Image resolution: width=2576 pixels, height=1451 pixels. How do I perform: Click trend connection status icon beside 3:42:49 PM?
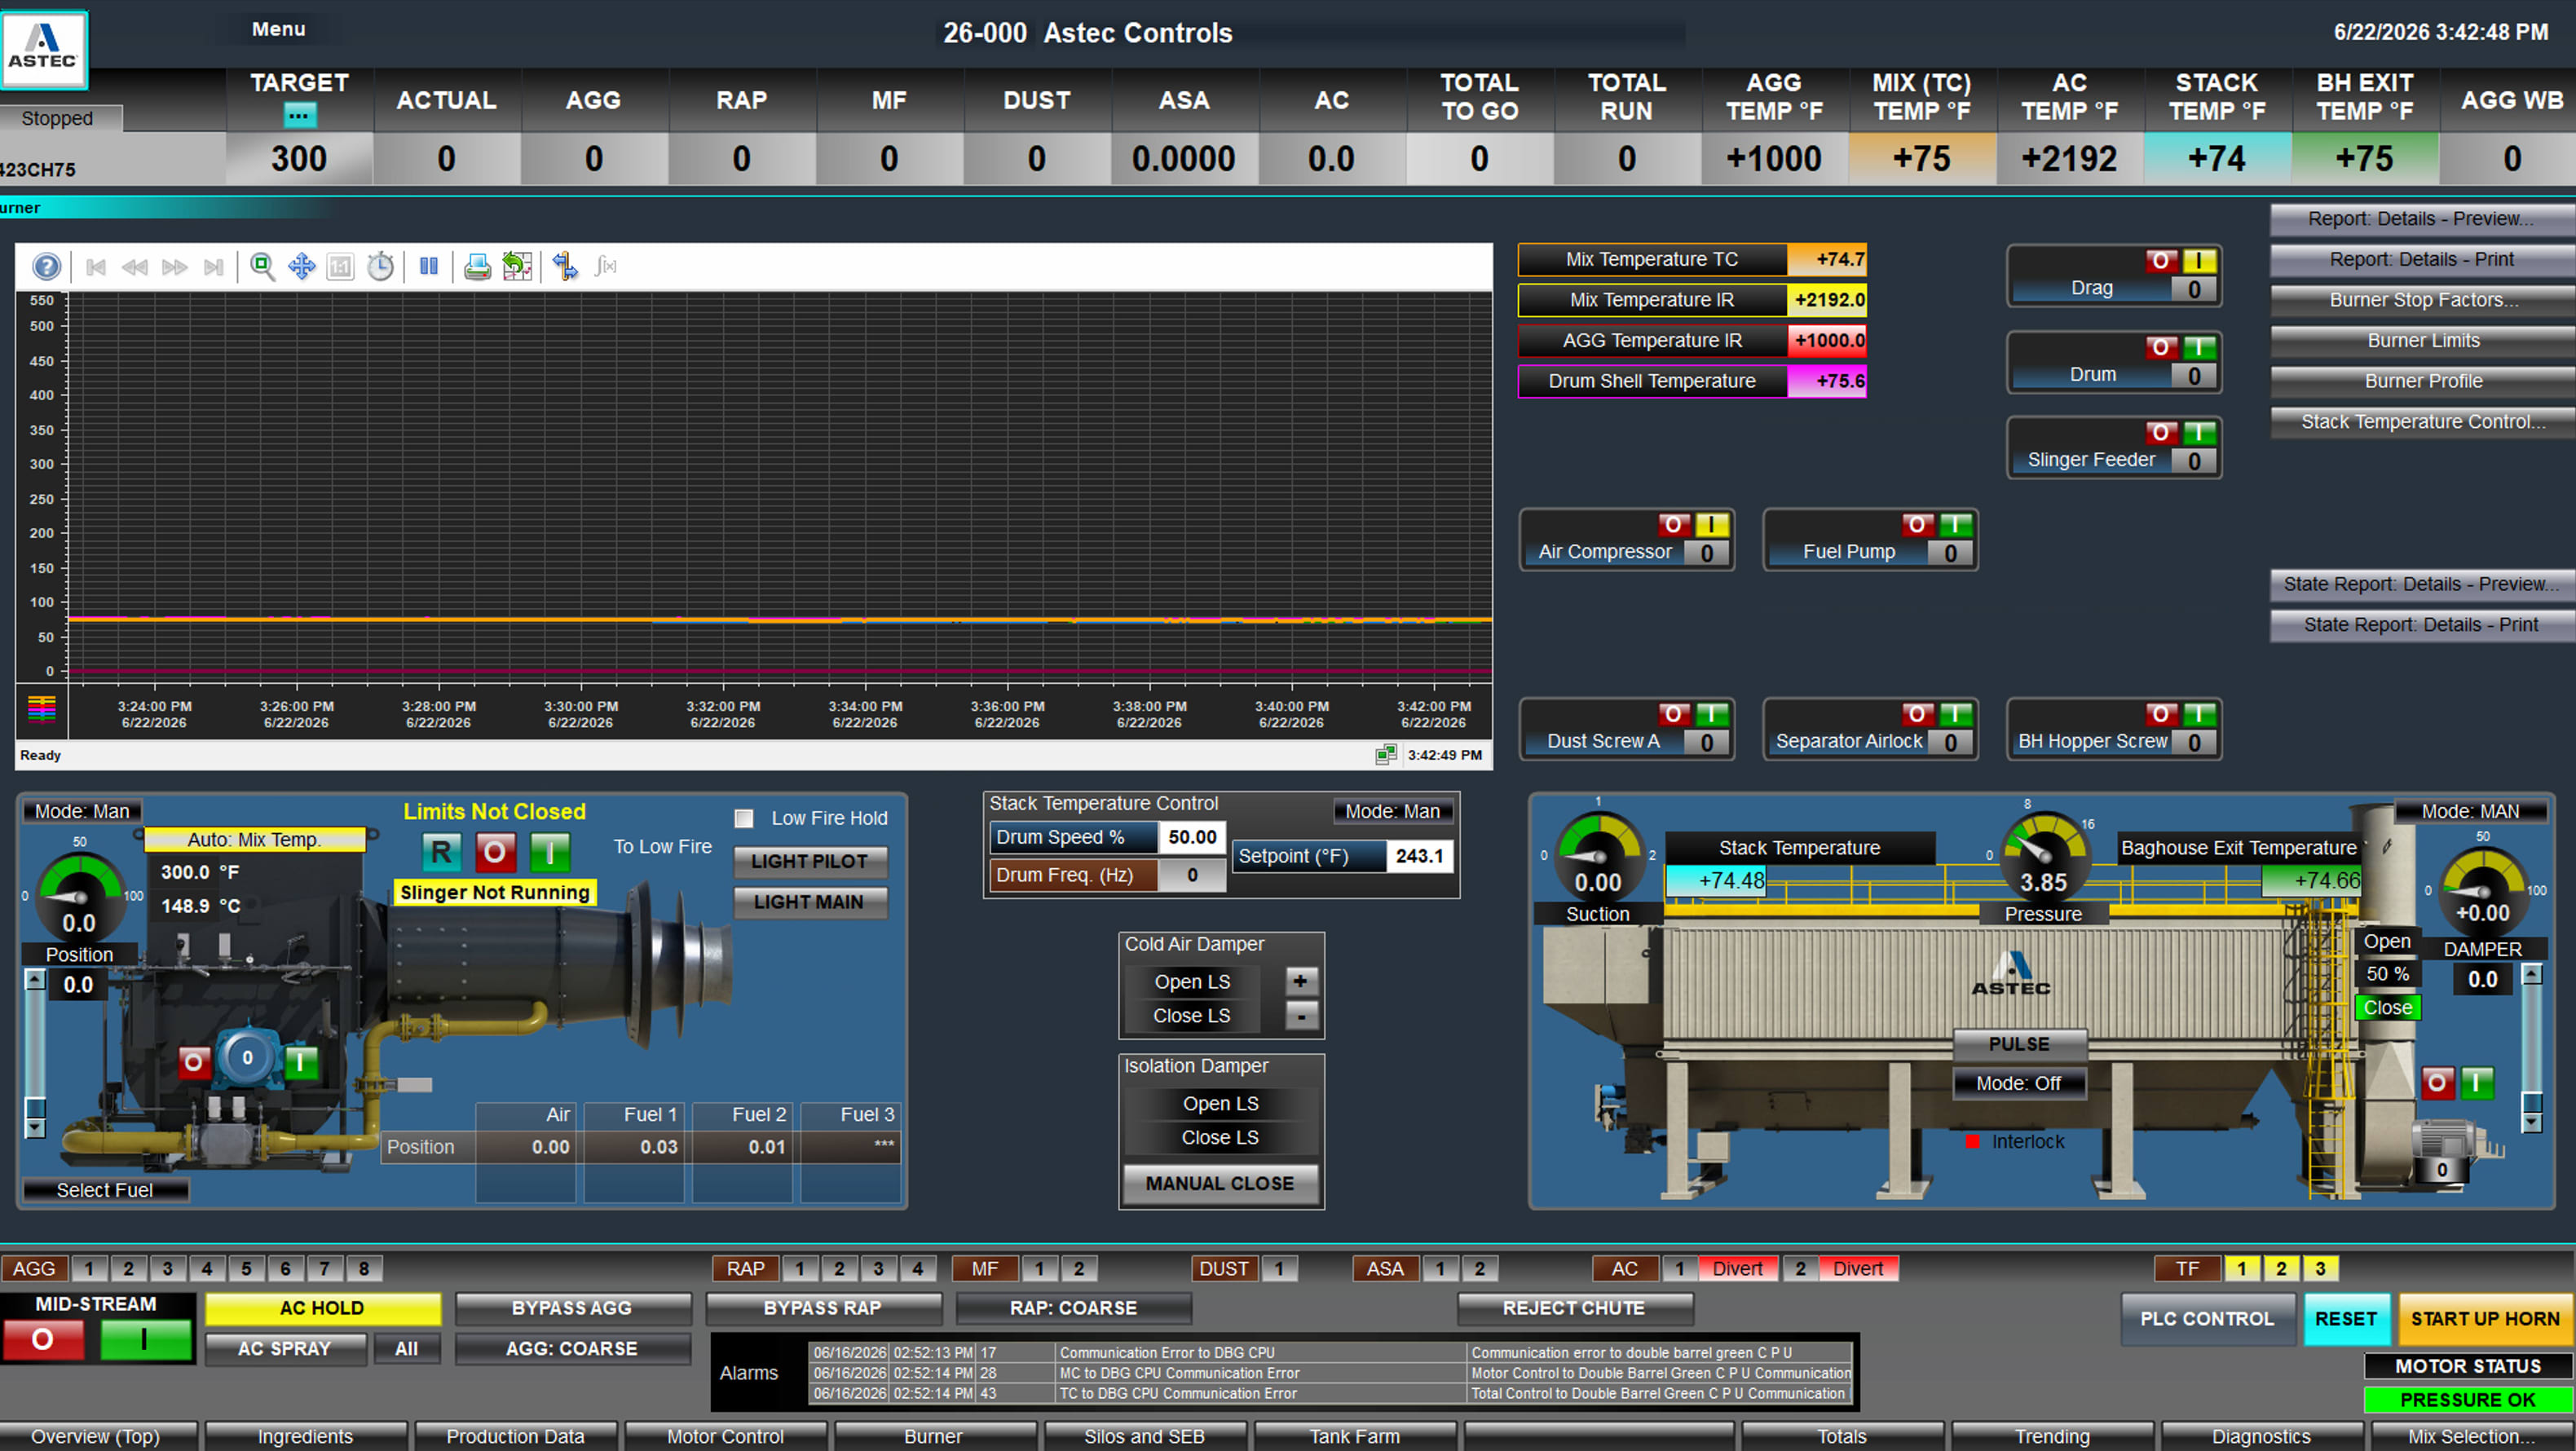[x=1385, y=755]
